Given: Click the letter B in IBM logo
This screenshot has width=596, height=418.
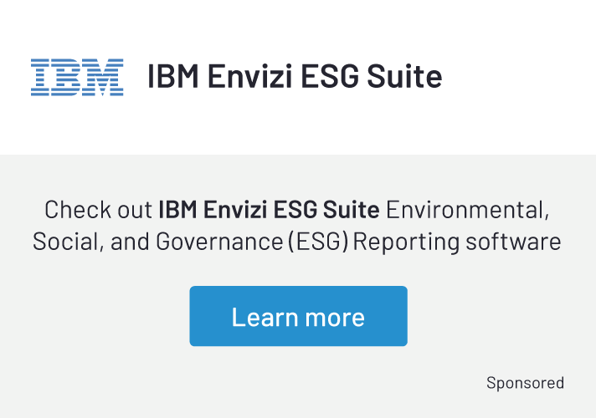Looking at the screenshot, I should tap(65, 77).
